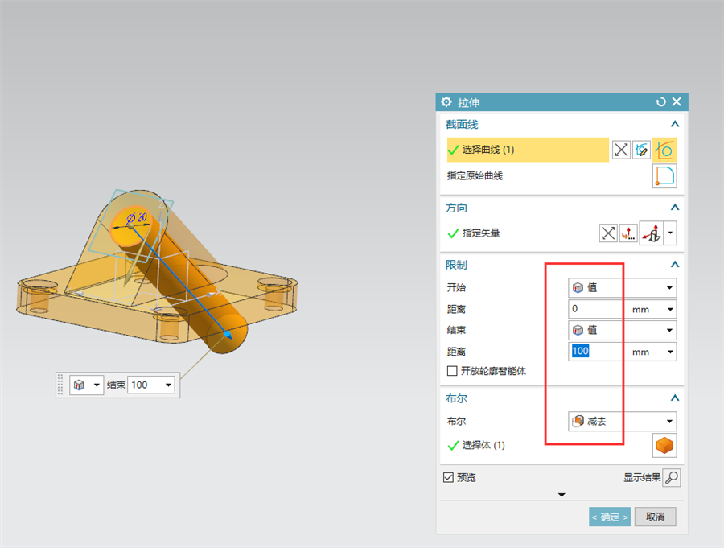Open the inferred vector type dropdown arrow

tap(670, 233)
